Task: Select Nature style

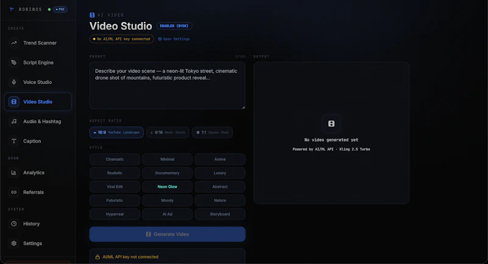Action: pyautogui.click(x=220, y=200)
